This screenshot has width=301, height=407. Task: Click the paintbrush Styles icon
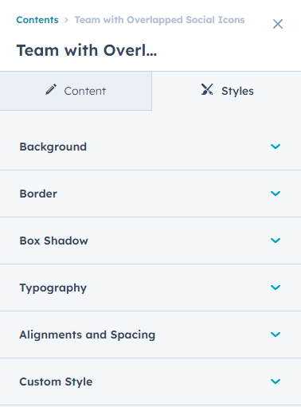pyautogui.click(x=207, y=89)
